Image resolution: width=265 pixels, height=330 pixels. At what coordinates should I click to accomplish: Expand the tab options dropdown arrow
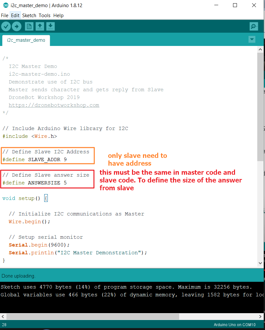[252, 39]
